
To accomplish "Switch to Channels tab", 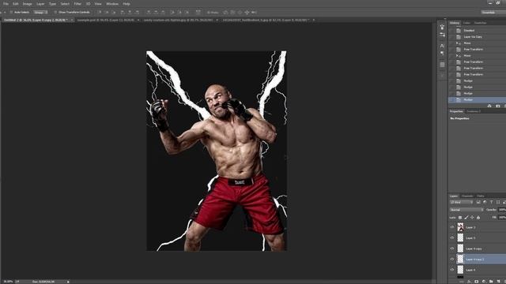I will click(x=467, y=196).
